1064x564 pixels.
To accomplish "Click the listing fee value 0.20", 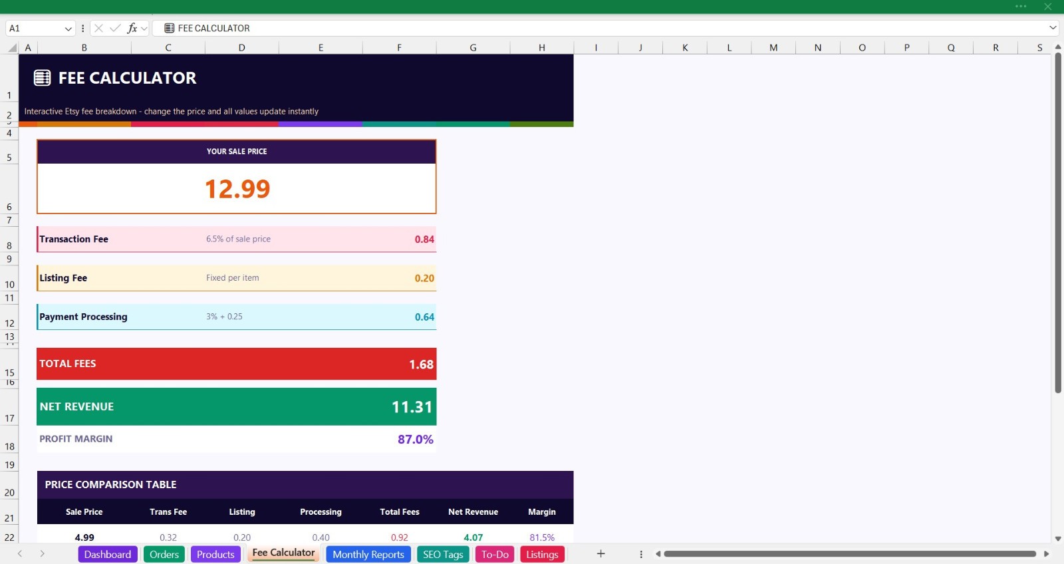I will pyautogui.click(x=424, y=279).
